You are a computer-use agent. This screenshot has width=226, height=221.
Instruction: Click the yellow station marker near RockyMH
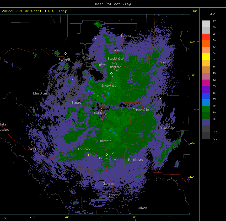click(66, 53)
